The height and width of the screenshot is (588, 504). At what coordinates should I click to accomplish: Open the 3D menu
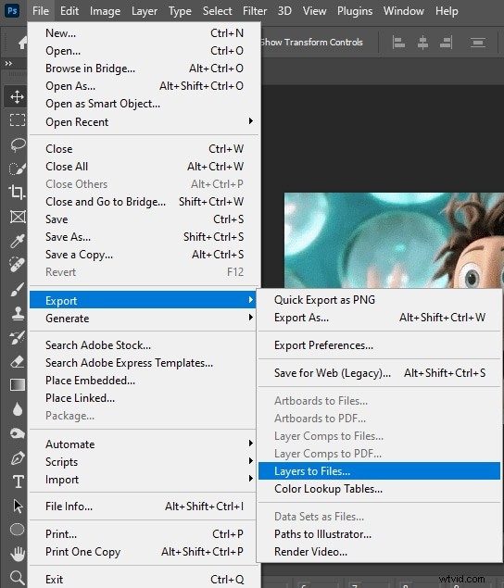pyautogui.click(x=284, y=11)
